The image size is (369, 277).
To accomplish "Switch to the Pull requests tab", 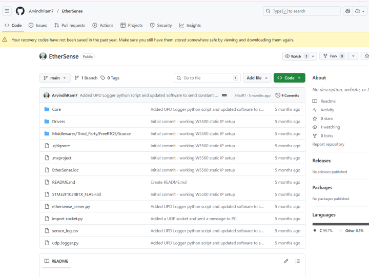I will pos(70,25).
